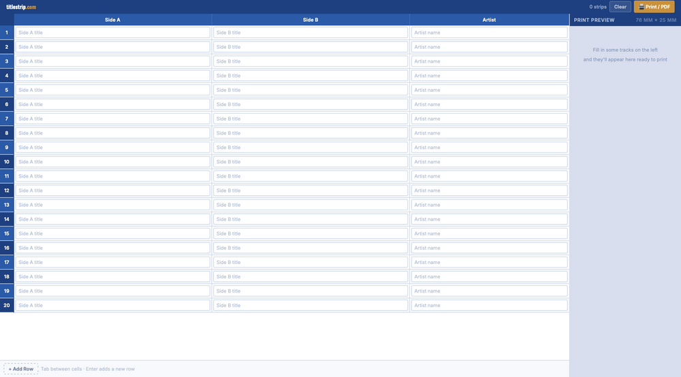
Task: Focus Side B title field in row 20
Action: pos(311,305)
